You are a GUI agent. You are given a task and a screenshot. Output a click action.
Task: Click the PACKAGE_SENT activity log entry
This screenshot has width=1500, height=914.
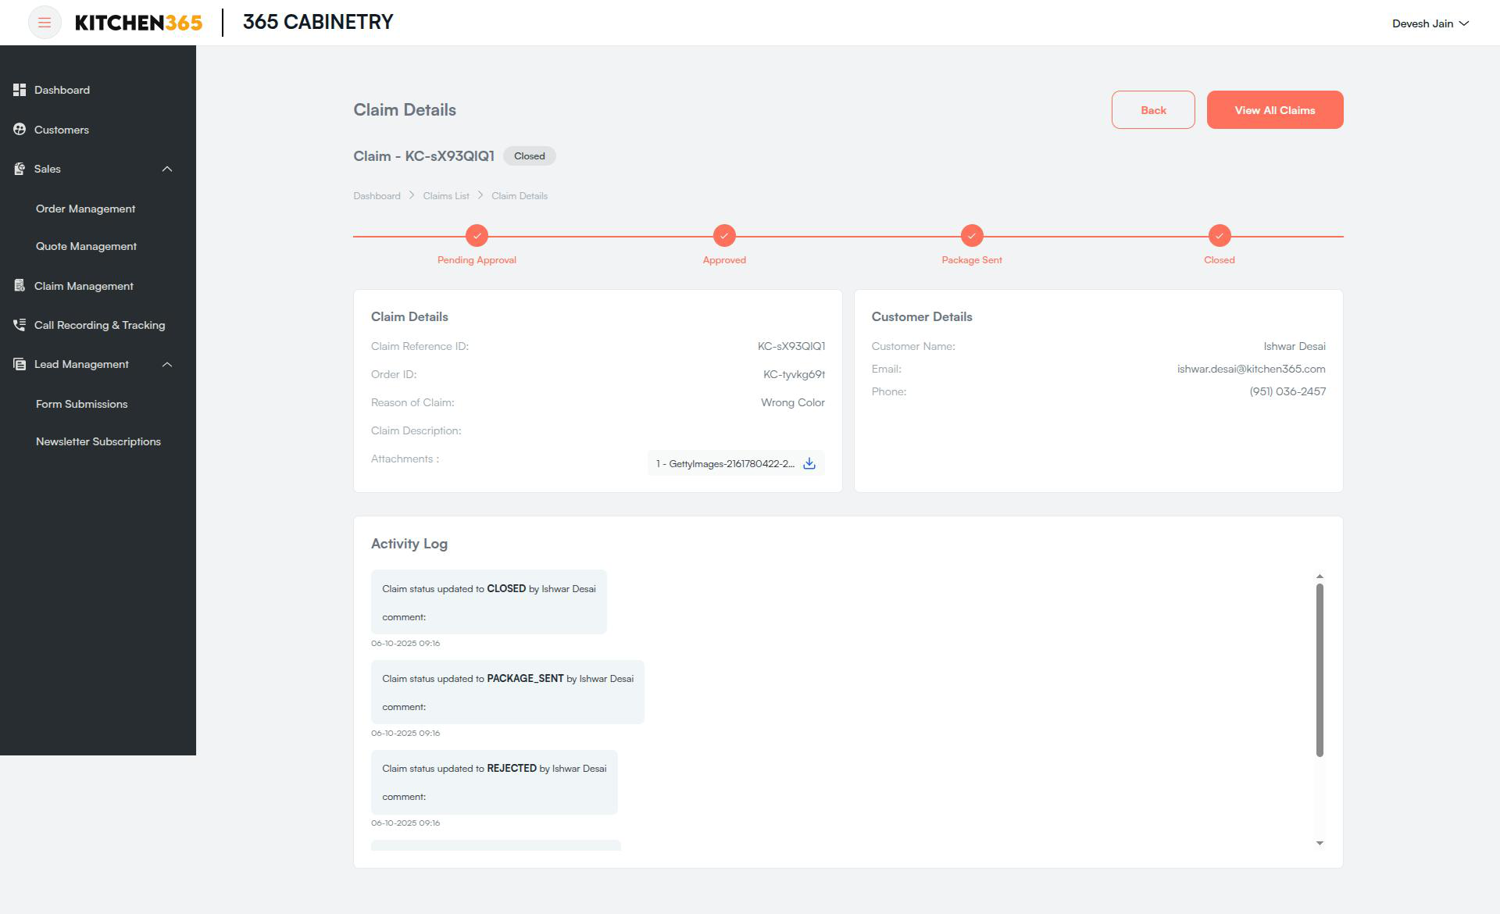pos(508,692)
